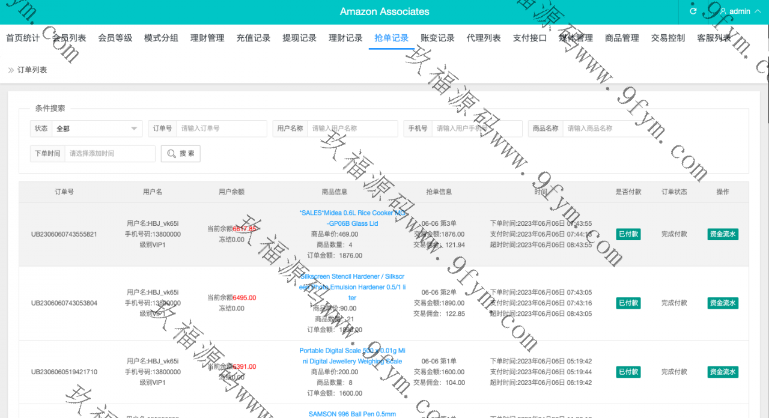Image resolution: width=769 pixels, height=418 pixels.
Task: Click 已付款 badge for order UB2306060743053804
Action: (x=628, y=303)
